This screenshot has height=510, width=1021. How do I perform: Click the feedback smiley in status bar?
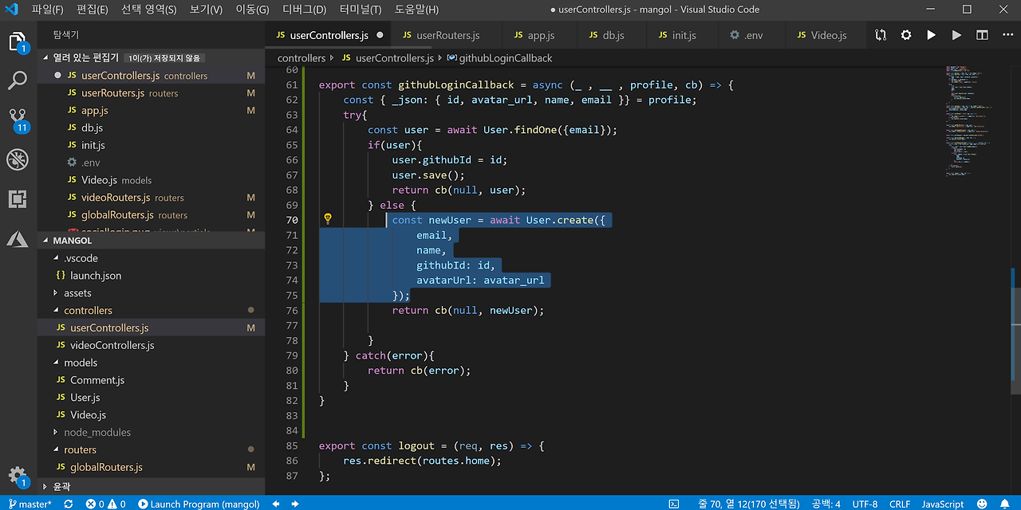(x=982, y=504)
